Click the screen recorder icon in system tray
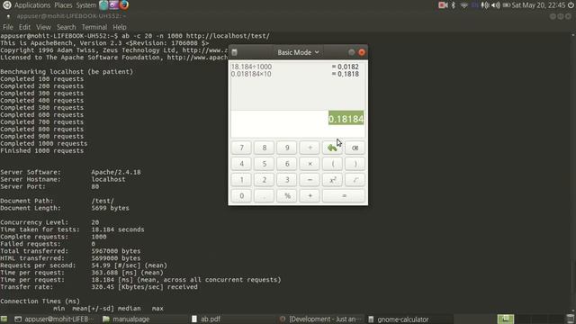The width and height of the screenshot is (576, 324). [x=443, y=5]
